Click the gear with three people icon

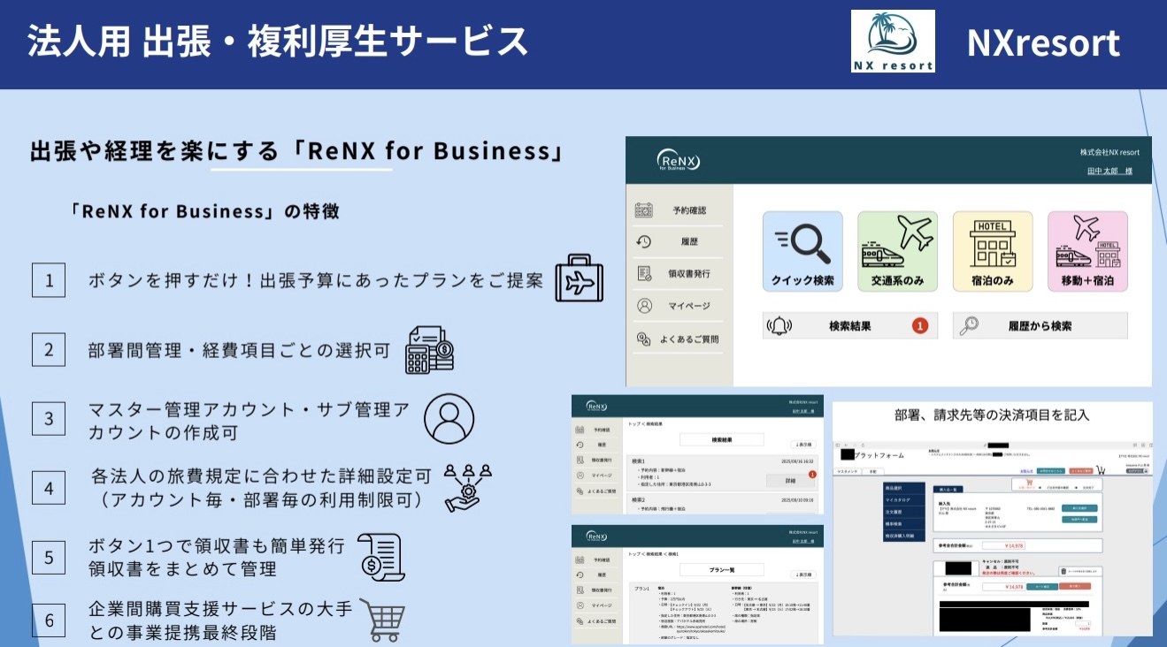tap(467, 487)
